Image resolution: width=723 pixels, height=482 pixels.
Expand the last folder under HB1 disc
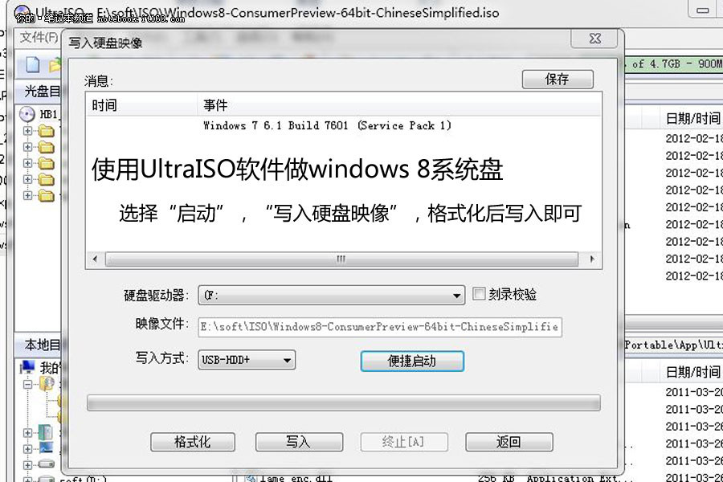pos(27,195)
